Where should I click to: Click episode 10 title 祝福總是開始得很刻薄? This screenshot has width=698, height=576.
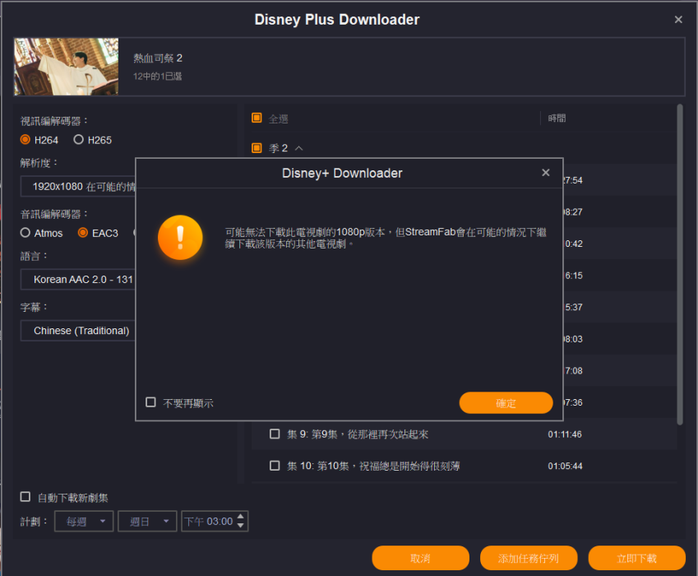pyautogui.click(x=409, y=466)
